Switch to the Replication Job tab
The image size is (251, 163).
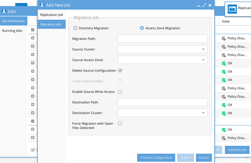(51, 15)
